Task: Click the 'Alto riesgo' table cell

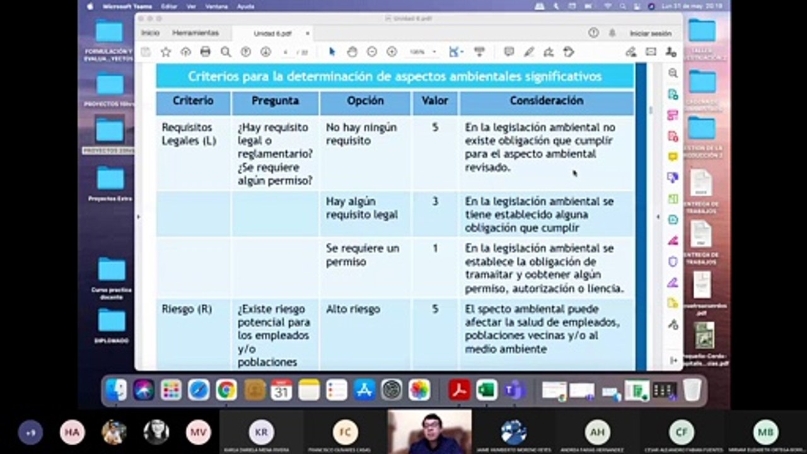Action: coord(364,335)
